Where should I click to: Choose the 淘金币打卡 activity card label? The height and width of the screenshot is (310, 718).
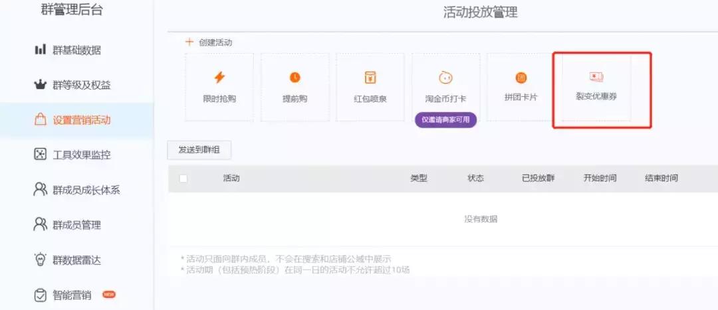(445, 99)
